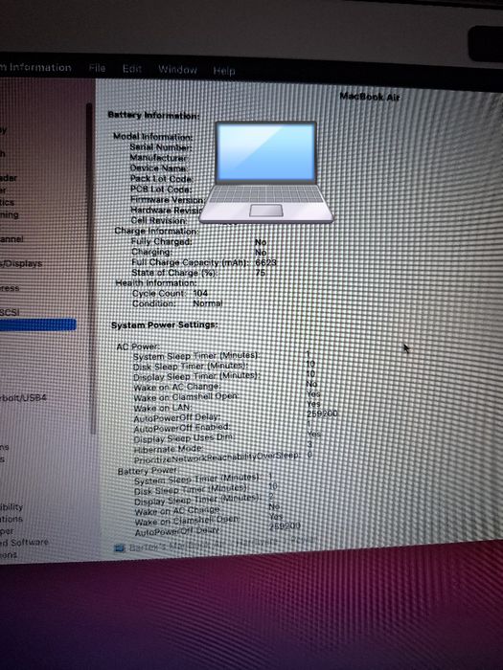Screen dimensions: 503x670
Task: Click the Full Charge Capacity value 6623
Action: pyautogui.click(x=265, y=262)
